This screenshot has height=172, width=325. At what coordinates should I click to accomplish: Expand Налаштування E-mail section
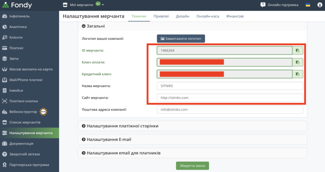tap(84, 139)
